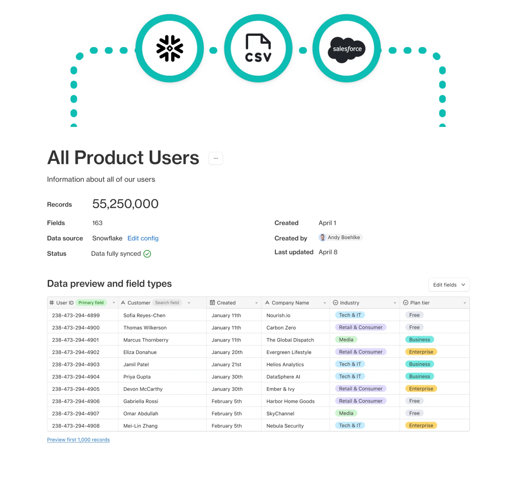Select customer Thomas Wilkerson

(x=145, y=328)
